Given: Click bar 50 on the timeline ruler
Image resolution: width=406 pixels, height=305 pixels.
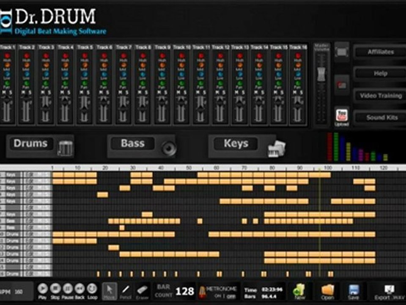Looking at the screenshot, I should click(x=189, y=168).
